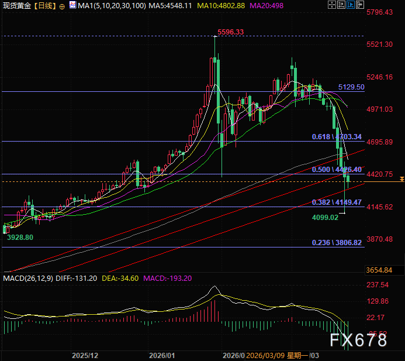This screenshot has height=361, width=405.
Task: Click the 现货黄金 instrument title
Action: click(17, 6)
